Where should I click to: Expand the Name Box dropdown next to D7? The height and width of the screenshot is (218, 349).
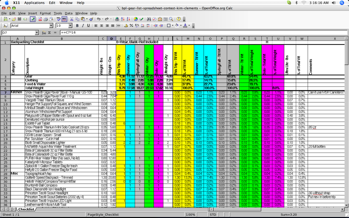click(x=37, y=33)
